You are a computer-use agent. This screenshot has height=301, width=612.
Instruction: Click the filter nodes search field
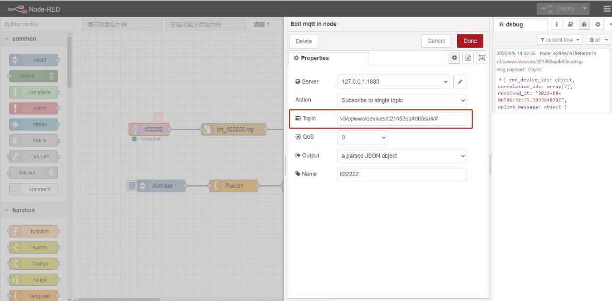point(35,24)
